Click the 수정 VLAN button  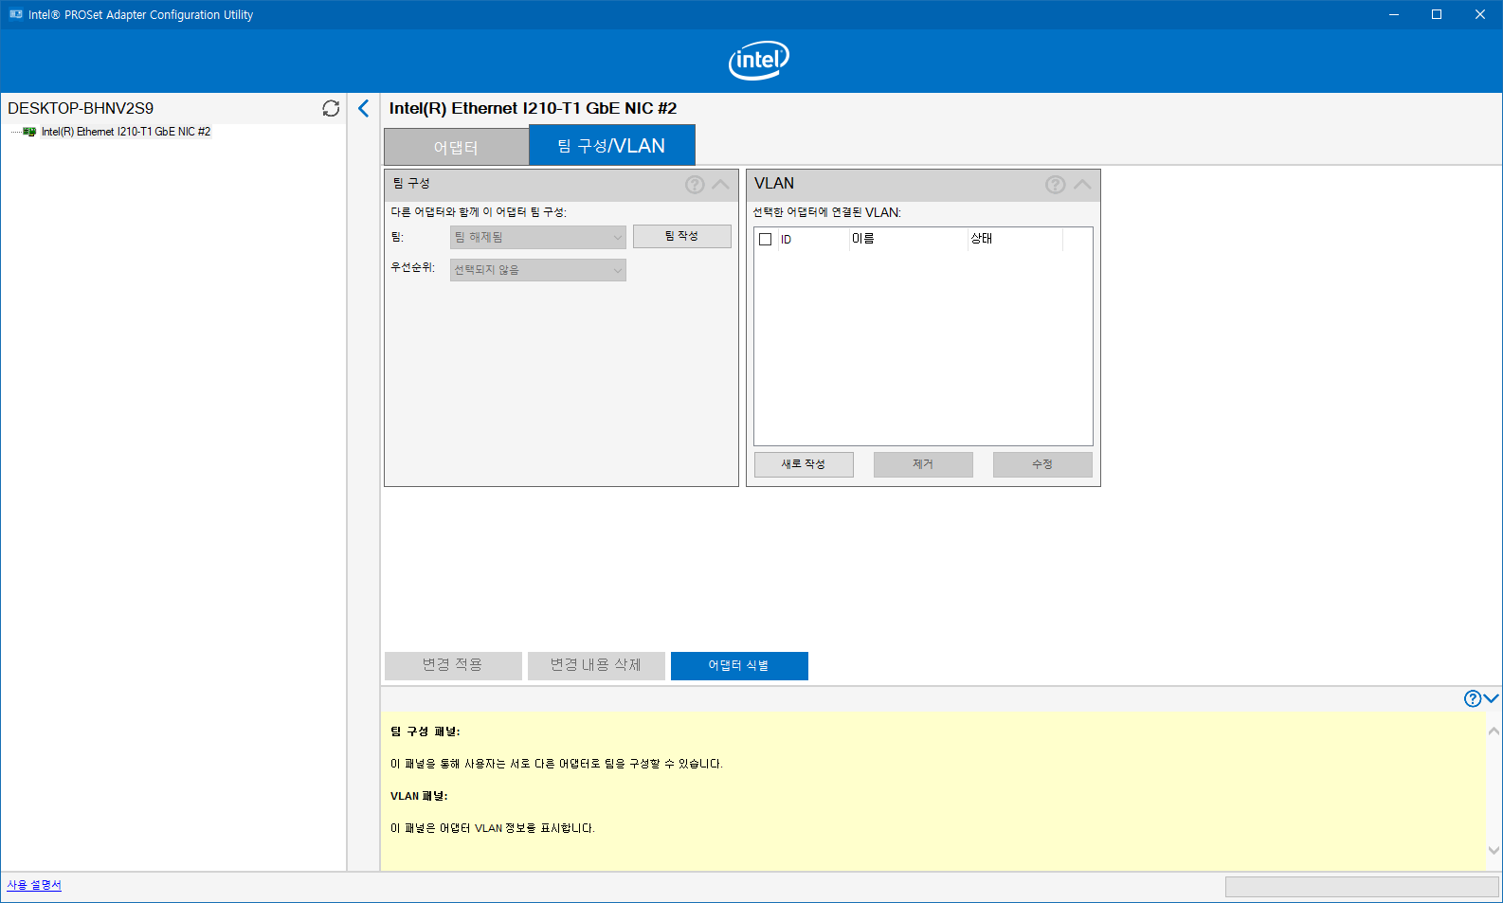pos(1042,464)
